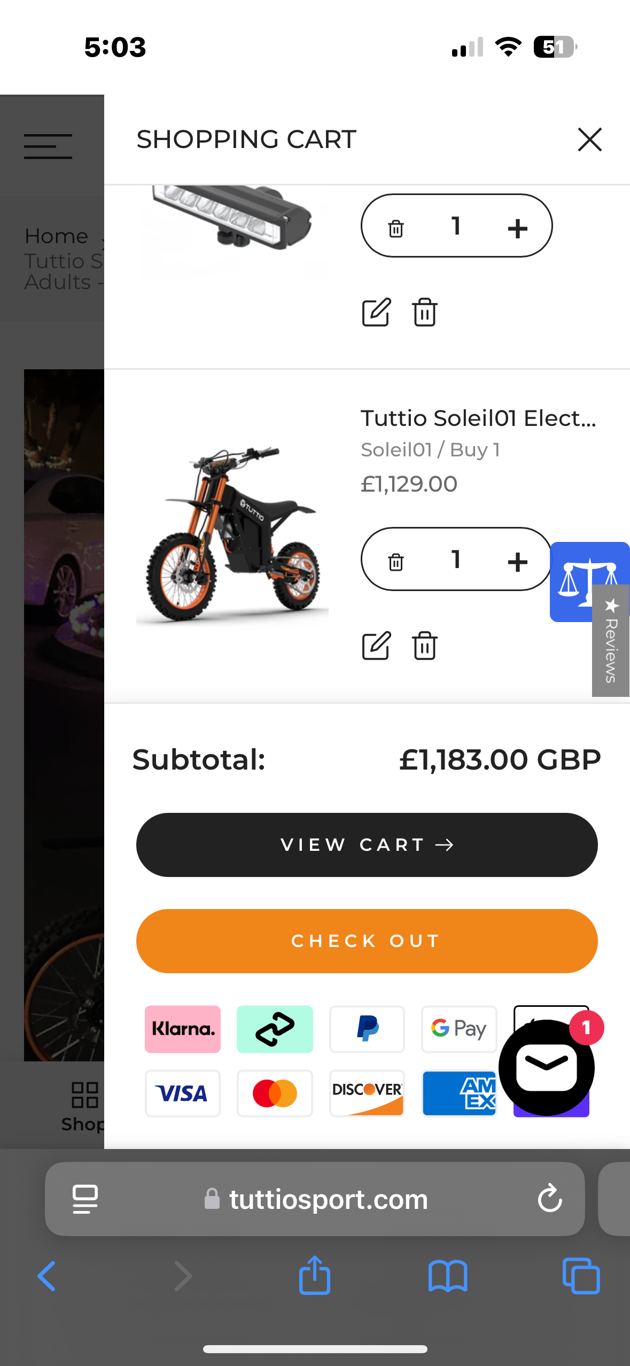Open the Reviews side tab
This screenshot has height=1366, width=630.
tap(611, 642)
